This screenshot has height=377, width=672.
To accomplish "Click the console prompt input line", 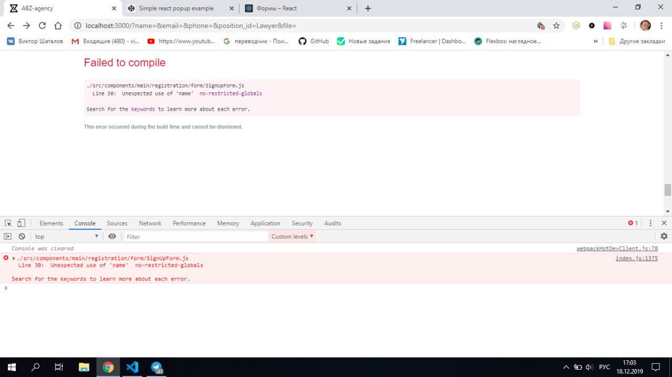I will click(336, 288).
